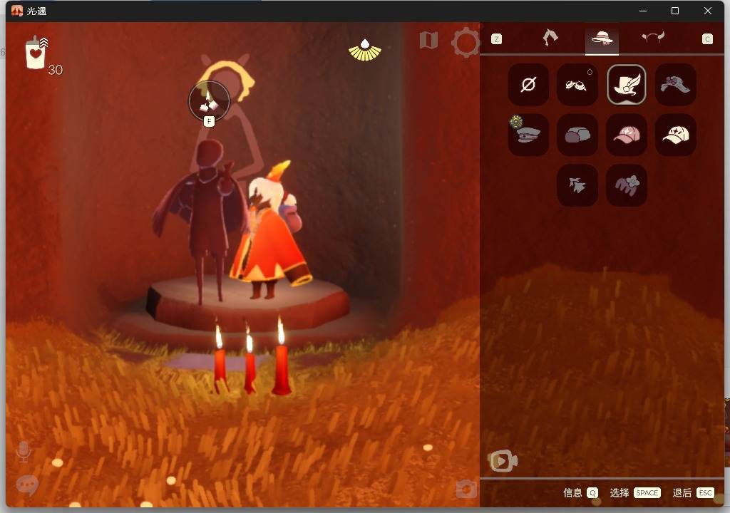Image resolution: width=730 pixels, height=513 pixels.
Task: Maximize the 光遇 game window
Action: point(675,11)
